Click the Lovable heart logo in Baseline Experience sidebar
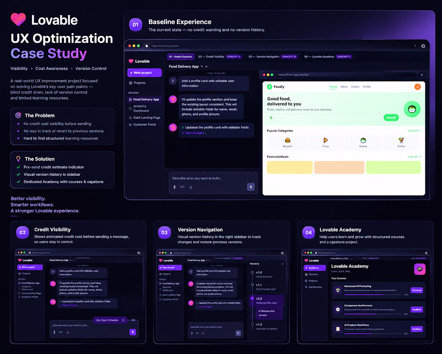Image resolution: width=442 pixels, height=354 pixels. coord(131,61)
